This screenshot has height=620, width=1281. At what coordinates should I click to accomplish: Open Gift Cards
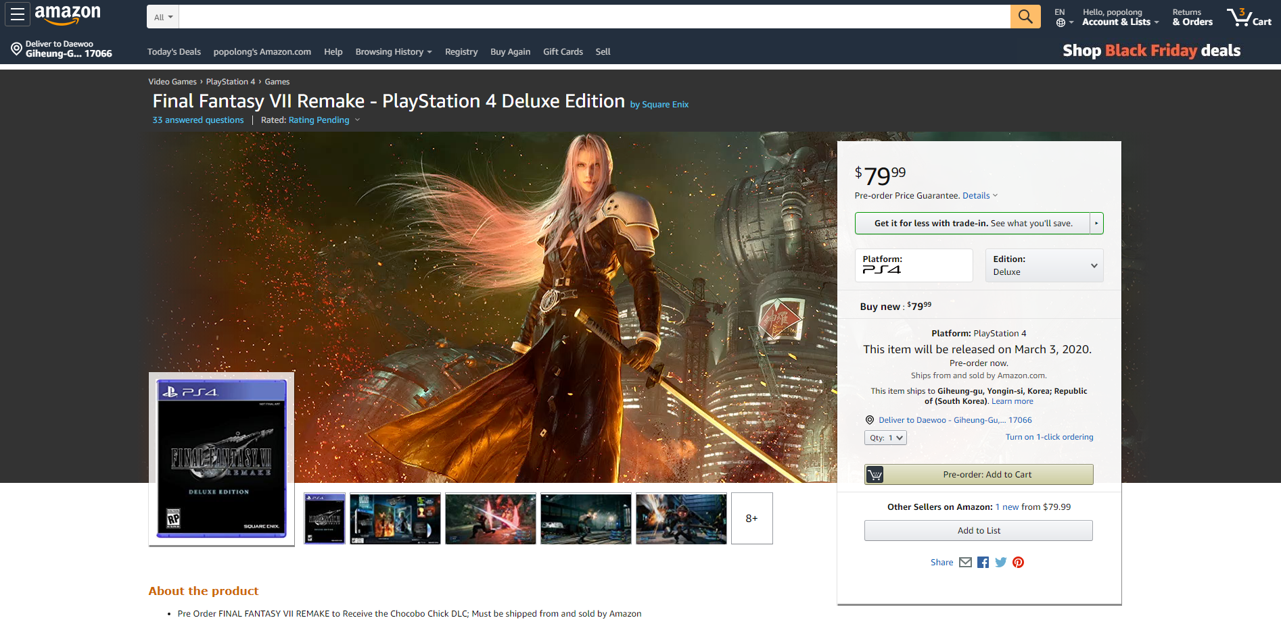[563, 52]
